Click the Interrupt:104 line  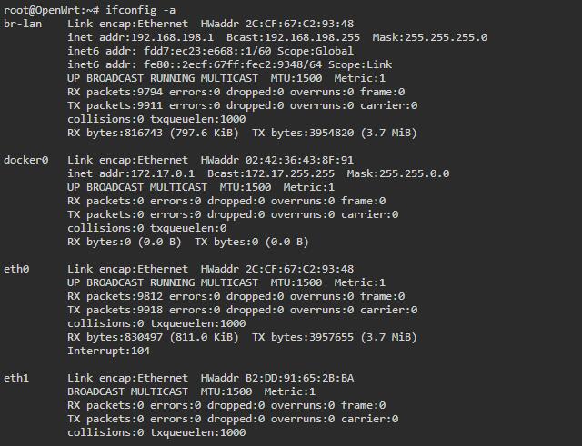point(109,352)
